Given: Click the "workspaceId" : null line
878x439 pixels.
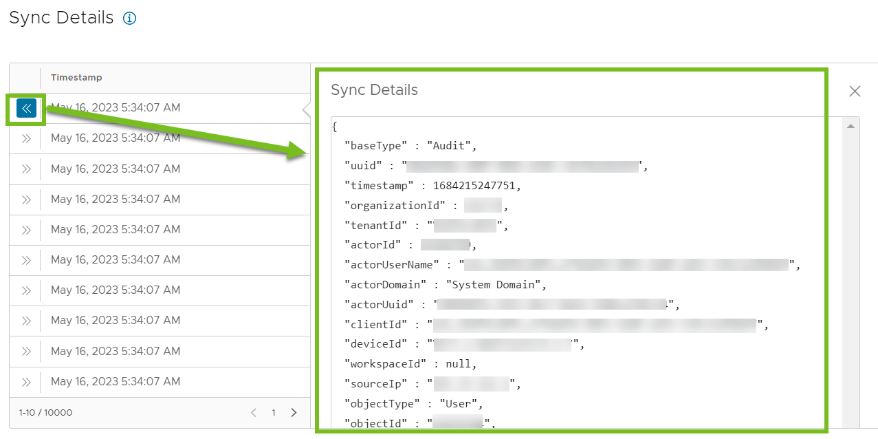Looking at the screenshot, I should click(x=410, y=364).
